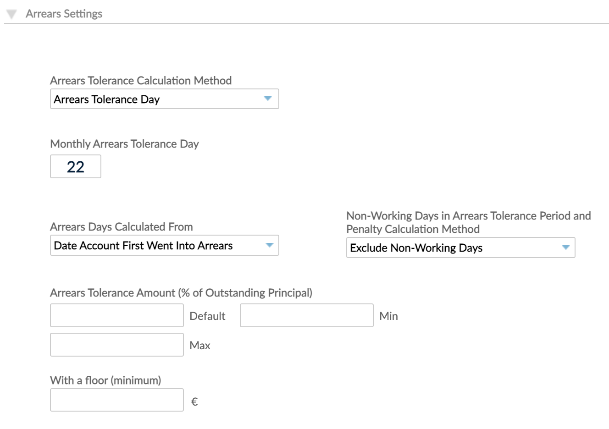The height and width of the screenshot is (429, 609).
Task: Click the Arrears Tolerance Calculation Method label
Action: pyautogui.click(x=141, y=81)
